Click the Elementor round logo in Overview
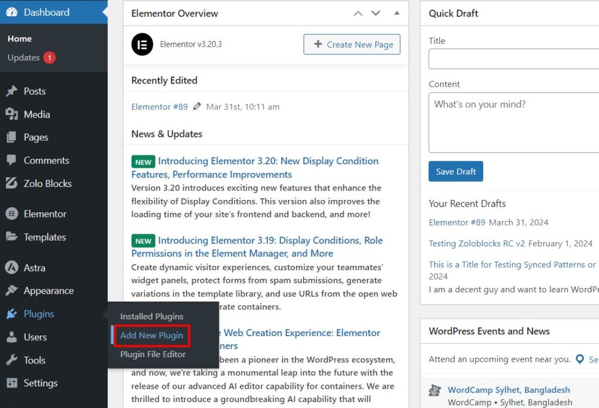This screenshot has width=599, height=408. tap(142, 44)
